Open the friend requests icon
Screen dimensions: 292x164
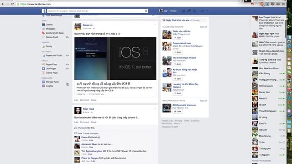click(x=183, y=11)
